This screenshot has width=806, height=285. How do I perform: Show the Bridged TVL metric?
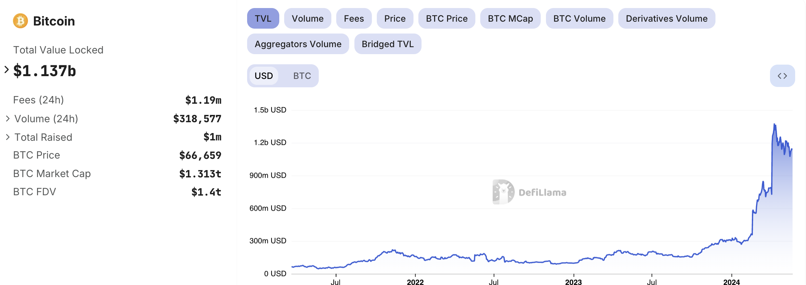[388, 44]
